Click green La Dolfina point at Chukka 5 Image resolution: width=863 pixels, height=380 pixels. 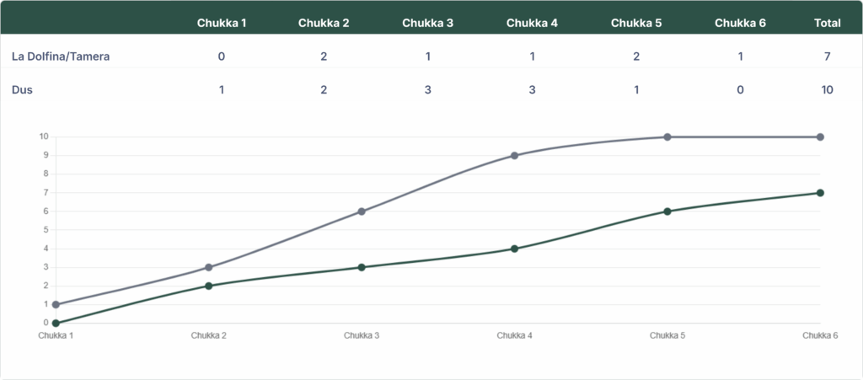(x=667, y=211)
